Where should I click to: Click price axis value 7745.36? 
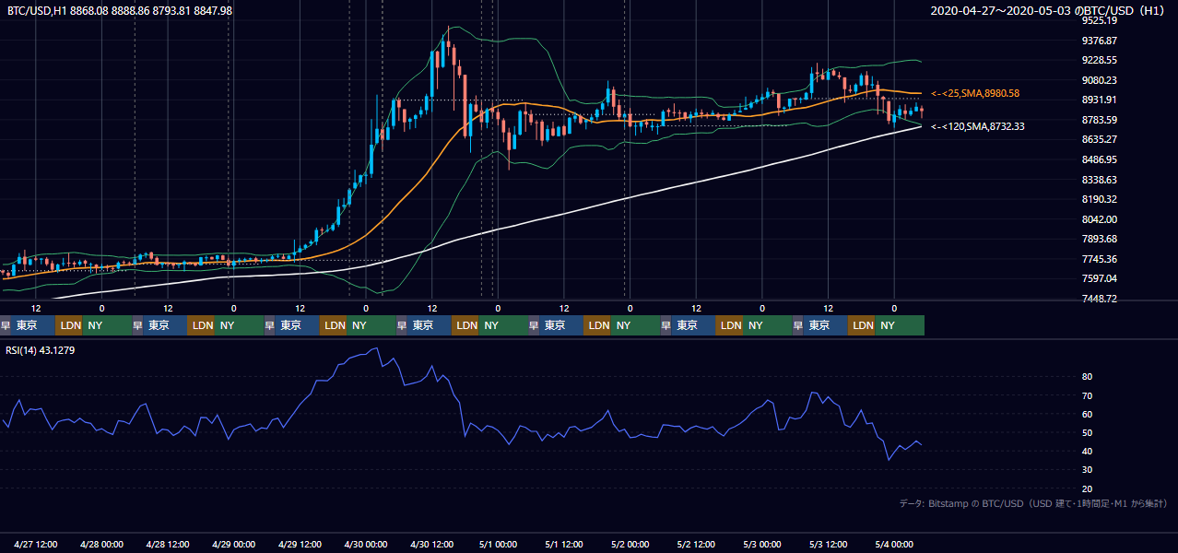click(x=1100, y=259)
